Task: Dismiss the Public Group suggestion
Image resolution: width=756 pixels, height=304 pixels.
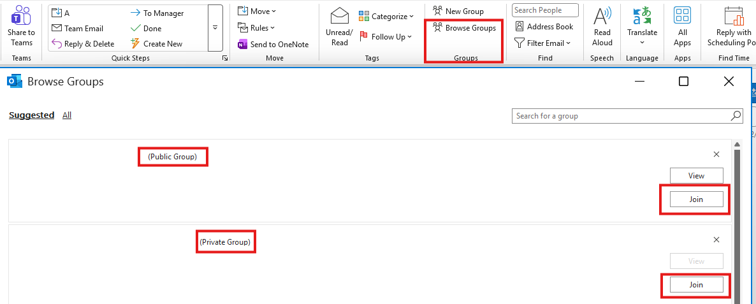Action: (716, 154)
